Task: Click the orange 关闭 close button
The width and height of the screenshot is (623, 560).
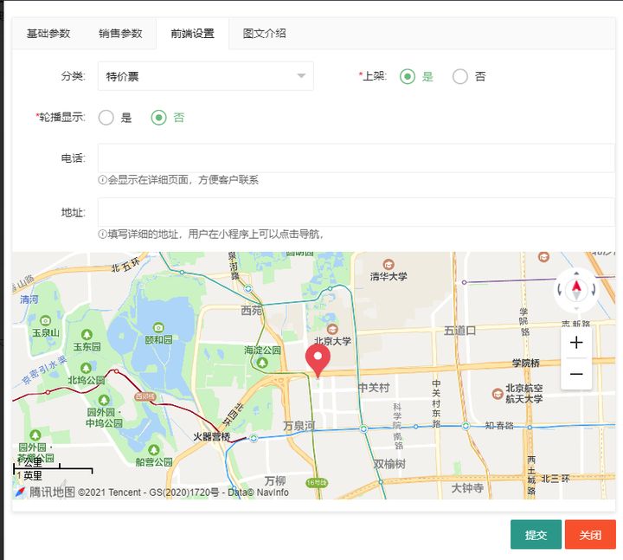Action: point(590,535)
